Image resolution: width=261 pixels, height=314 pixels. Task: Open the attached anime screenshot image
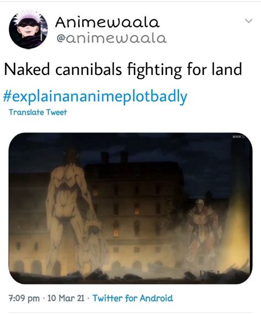130,208
